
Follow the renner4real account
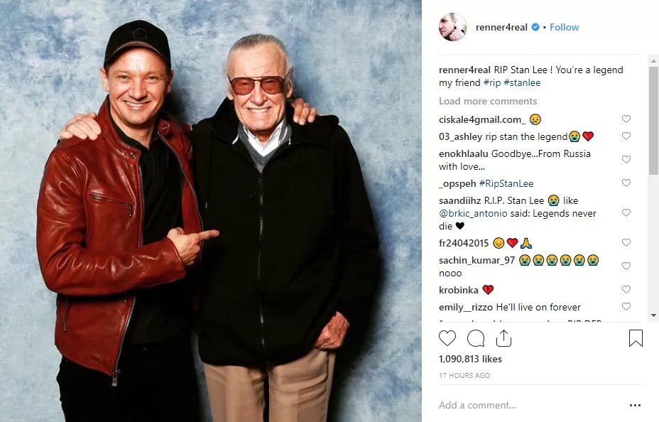565,27
